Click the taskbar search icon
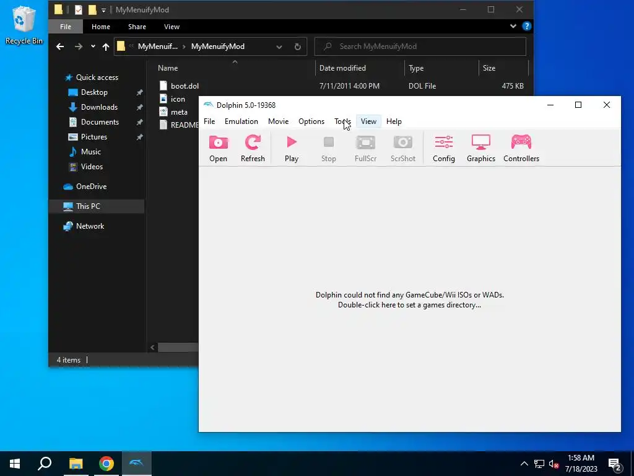 pyautogui.click(x=45, y=464)
